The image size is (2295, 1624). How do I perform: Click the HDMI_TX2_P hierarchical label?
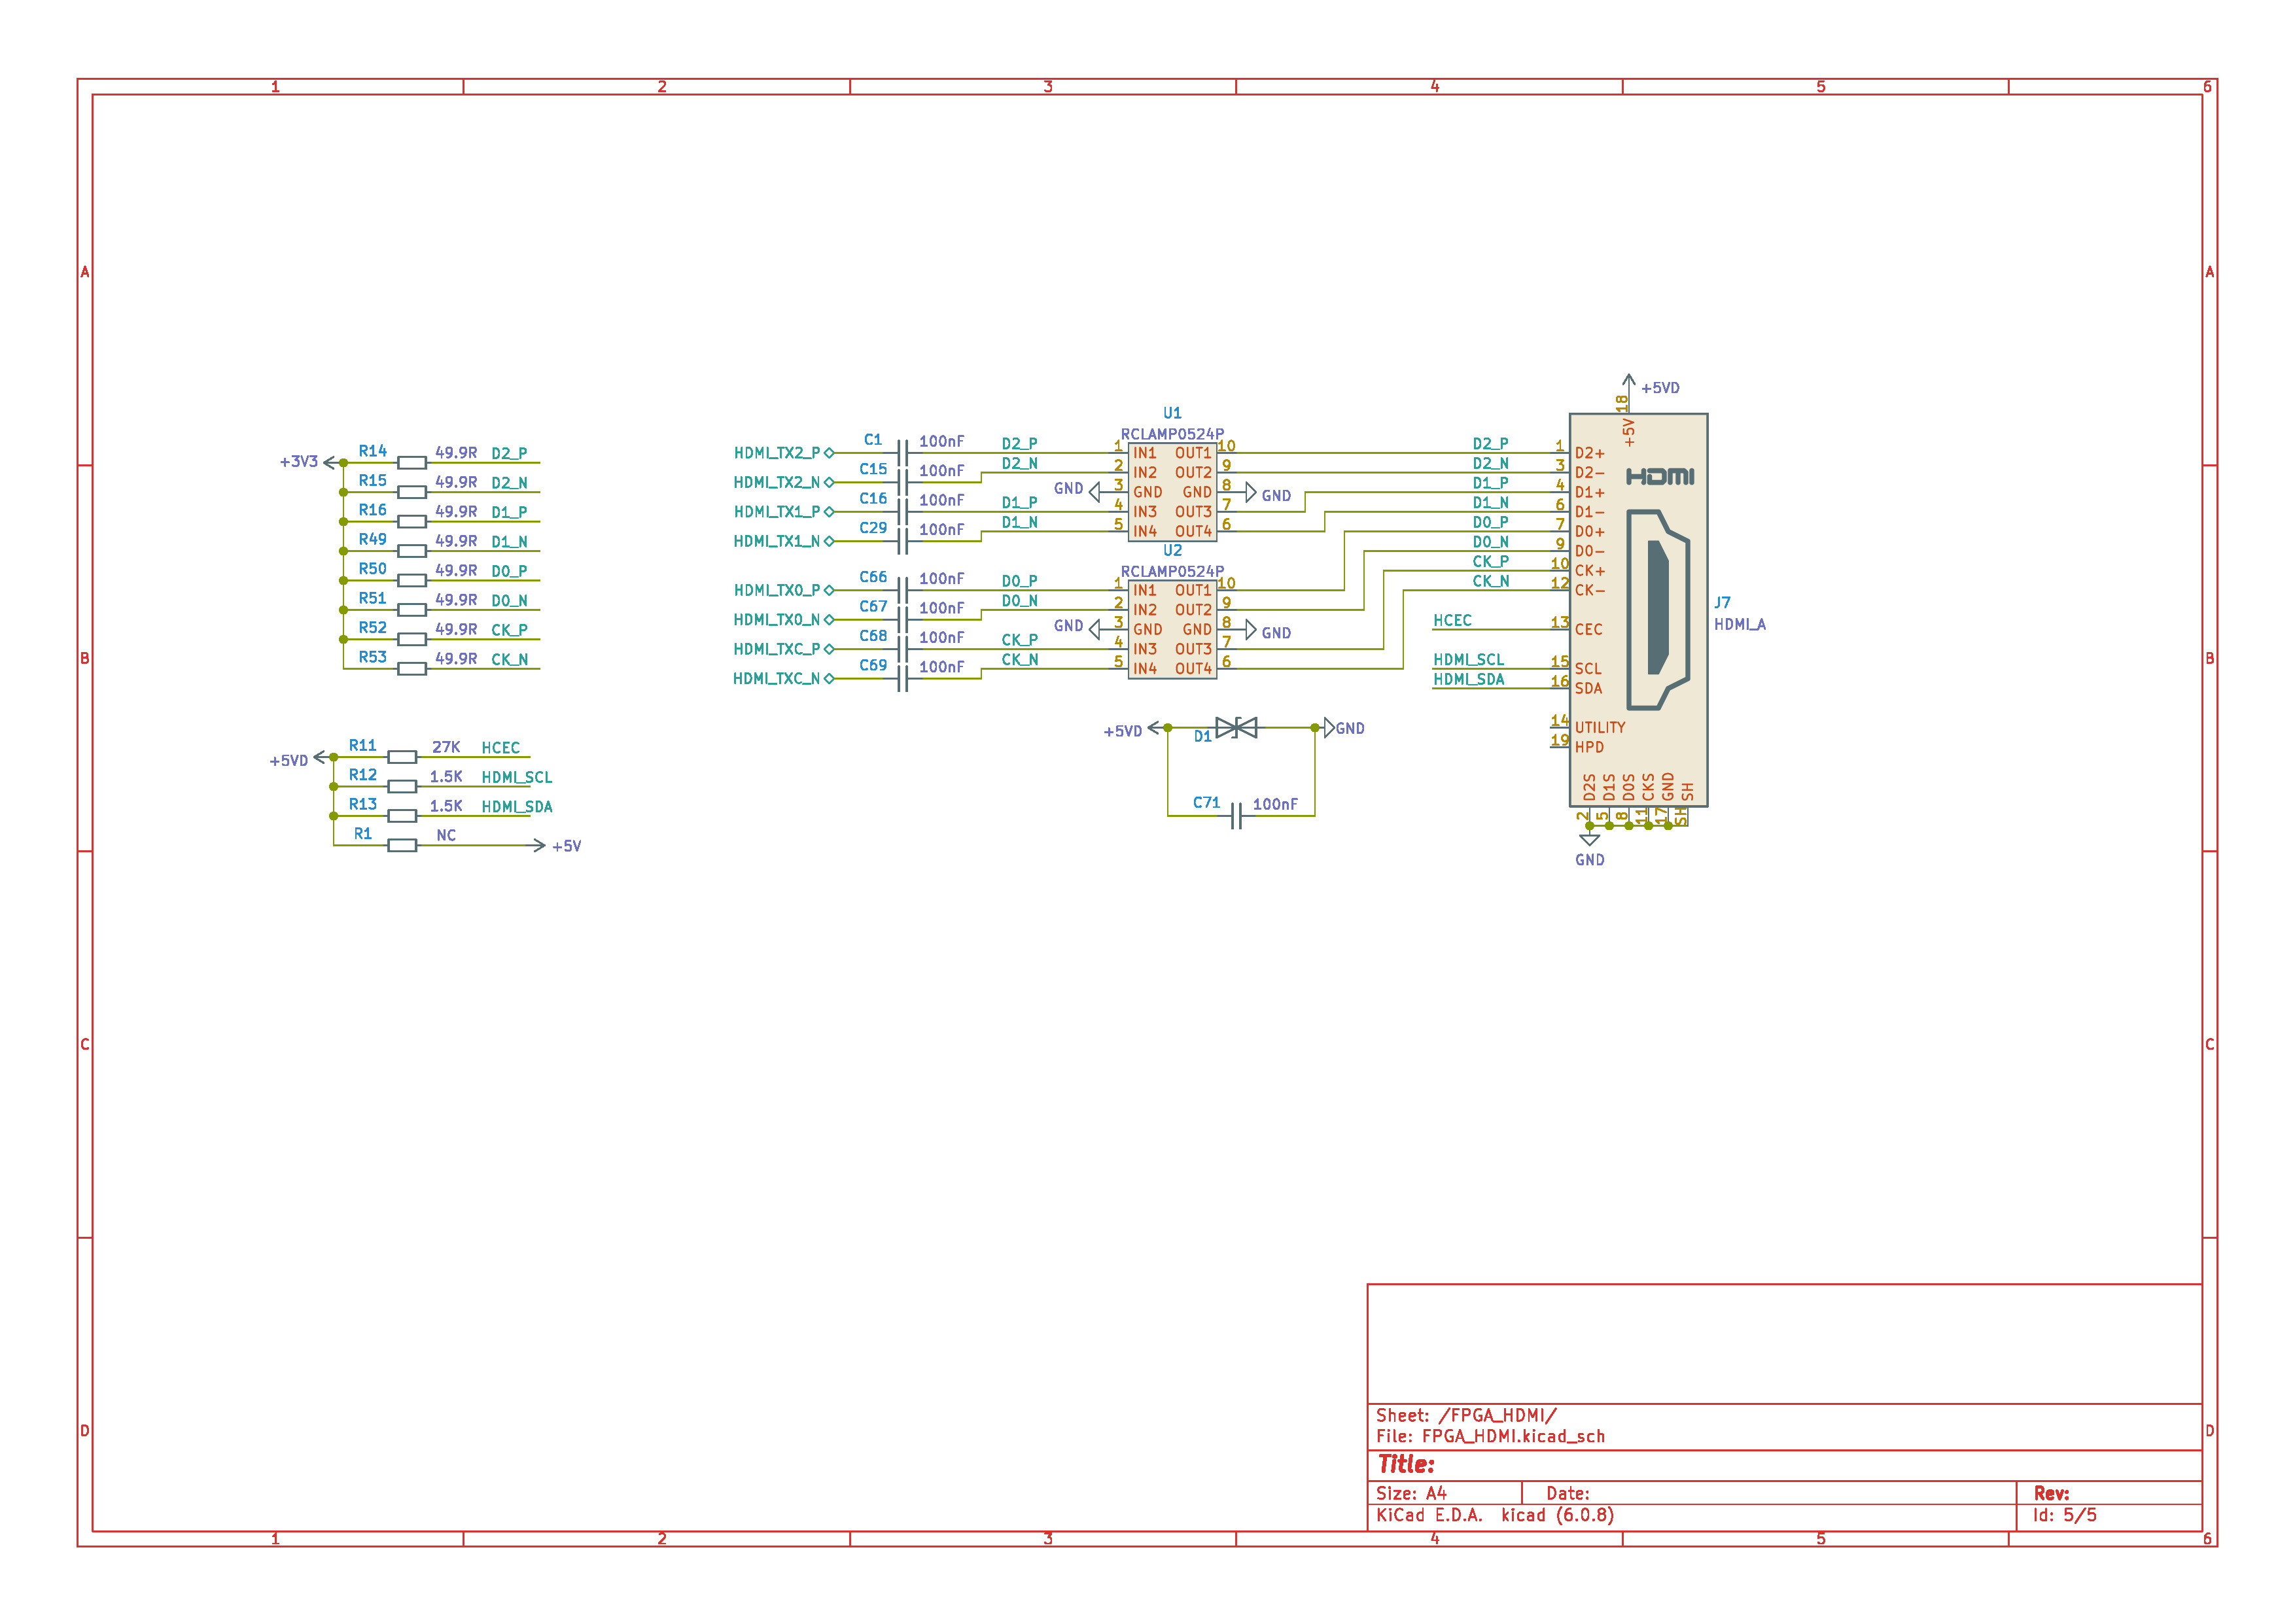click(777, 453)
